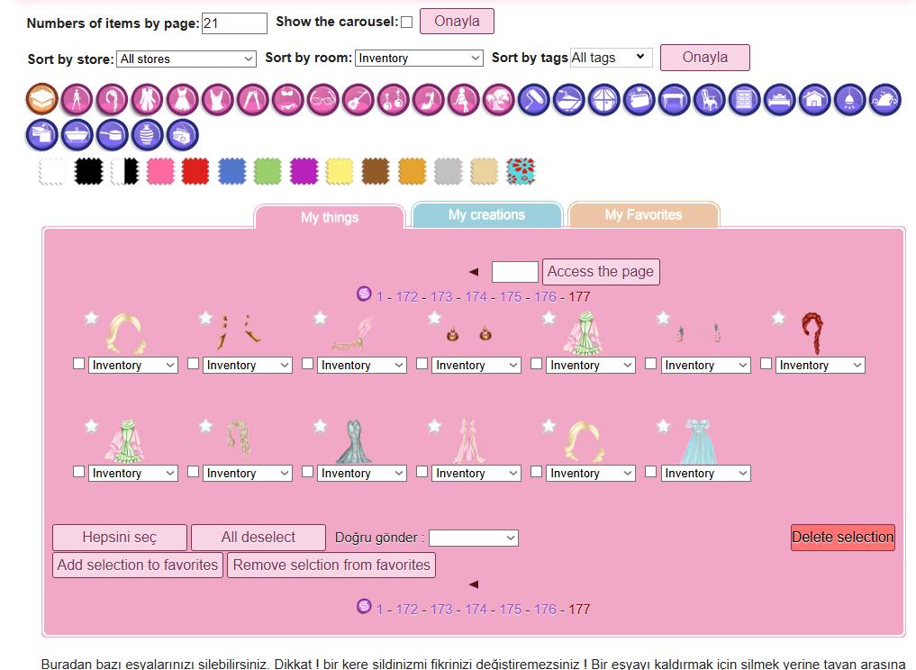Open the My Favorites tab
This screenshot has width=916, height=670.
(x=643, y=215)
